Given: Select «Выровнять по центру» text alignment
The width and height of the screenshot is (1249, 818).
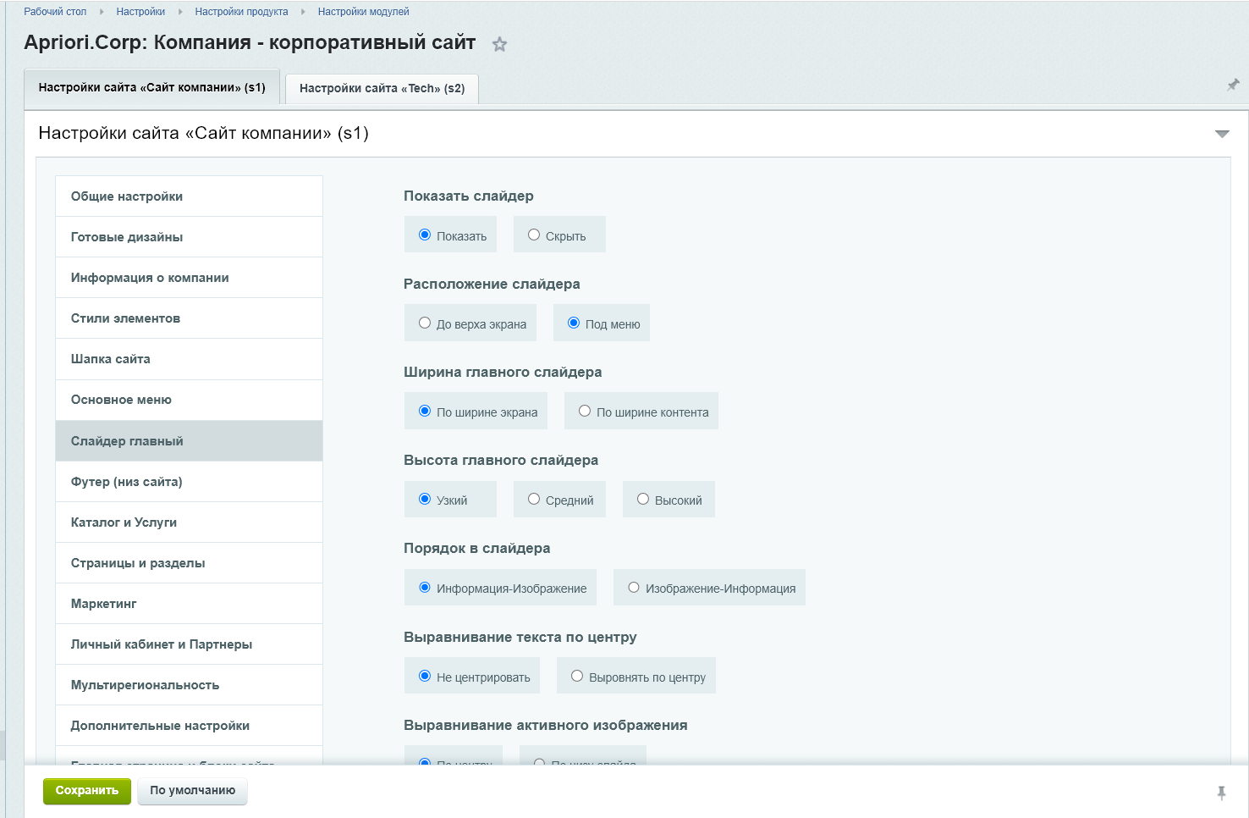Looking at the screenshot, I should [x=577, y=677].
